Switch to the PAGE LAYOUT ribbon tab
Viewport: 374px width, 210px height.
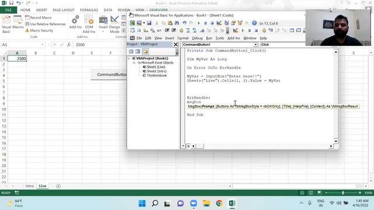pyautogui.click(x=64, y=10)
